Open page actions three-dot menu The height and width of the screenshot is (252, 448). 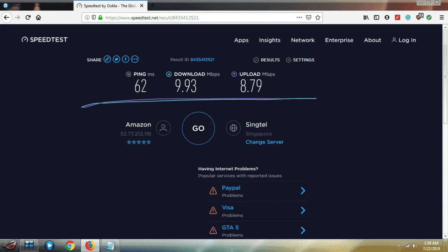click(299, 18)
